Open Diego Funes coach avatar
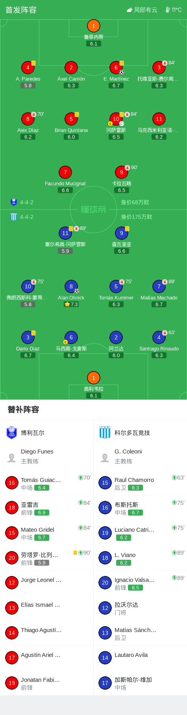187x715 pixels. click(12, 457)
